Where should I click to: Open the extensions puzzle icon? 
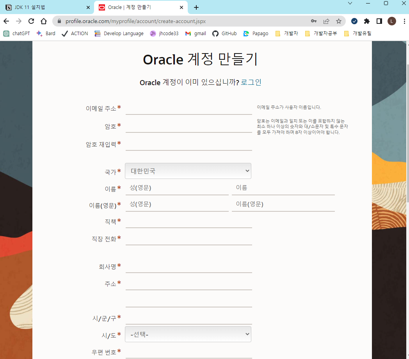click(x=367, y=21)
